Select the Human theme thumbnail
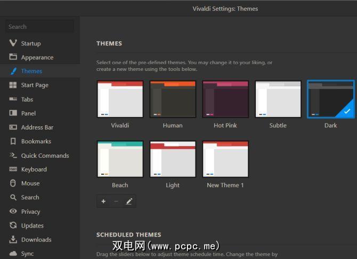Viewport: 357px width, 259px height. point(173,99)
